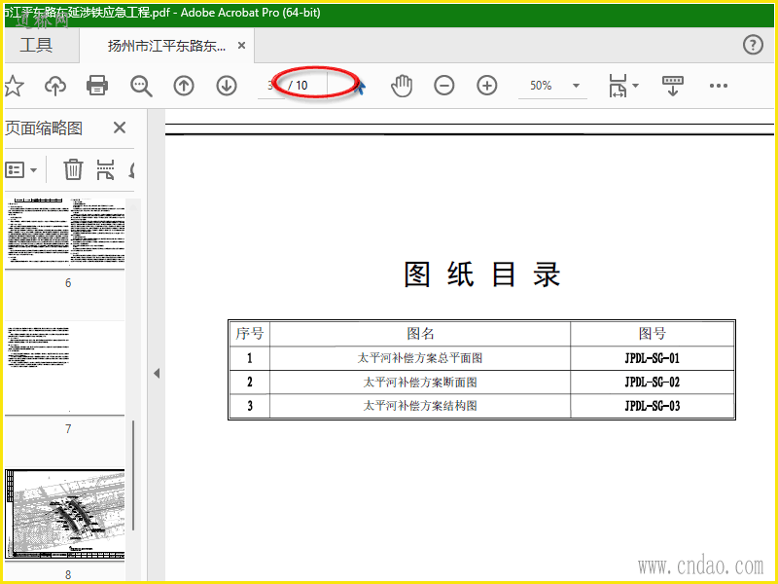Click the JPDL-SG-01 drawing number
The width and height of the screenshot is (778, 584).
tap(652, 358)
